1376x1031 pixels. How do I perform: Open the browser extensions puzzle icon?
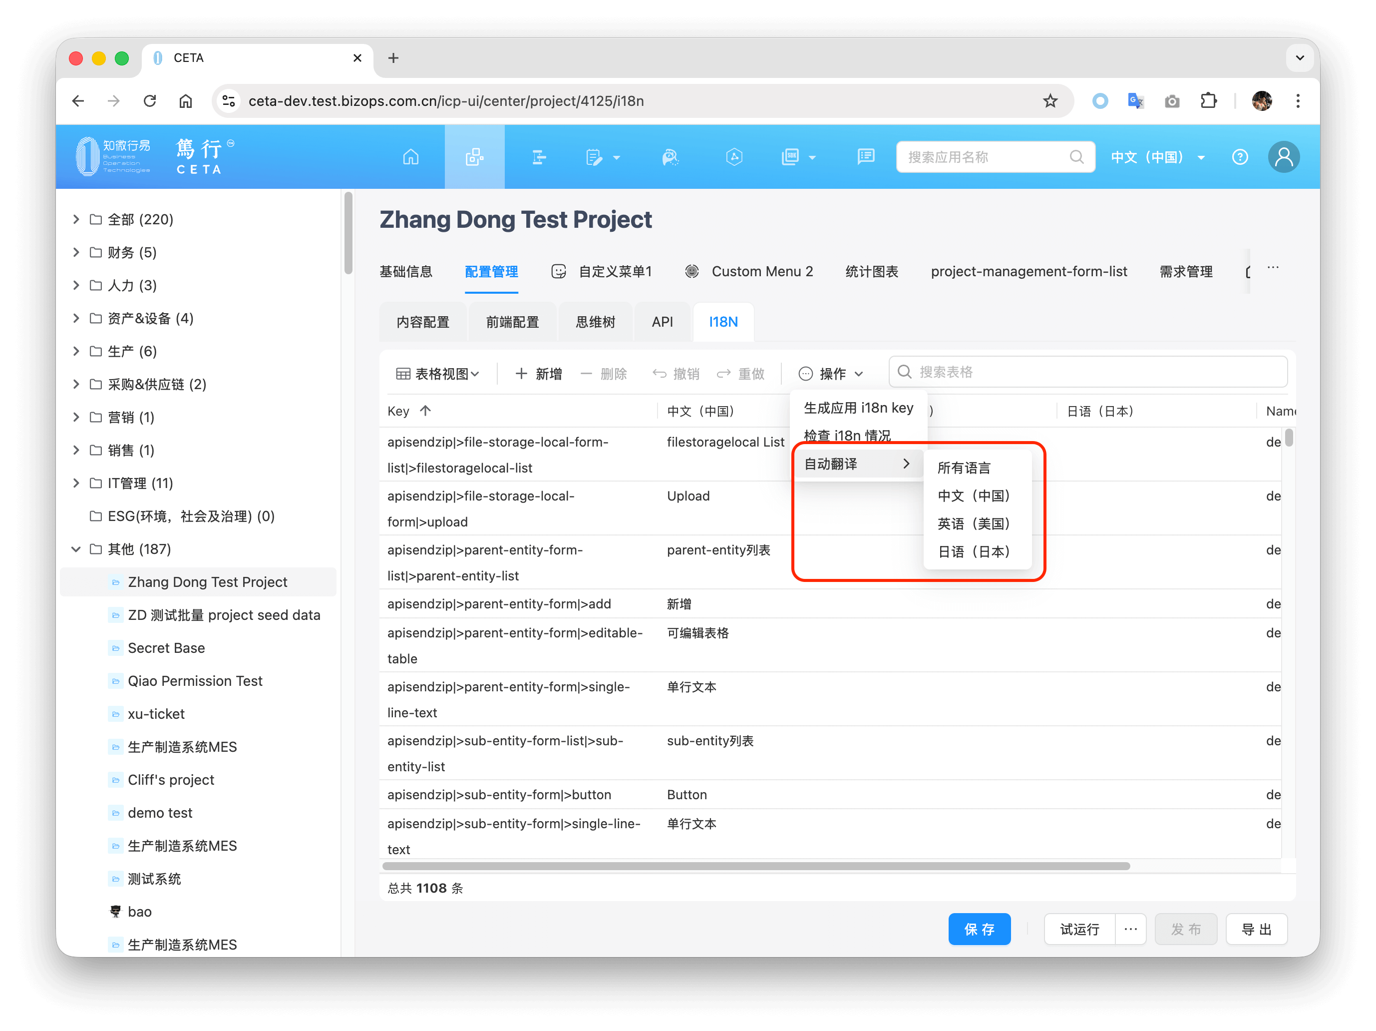[x=1208, y=101]
